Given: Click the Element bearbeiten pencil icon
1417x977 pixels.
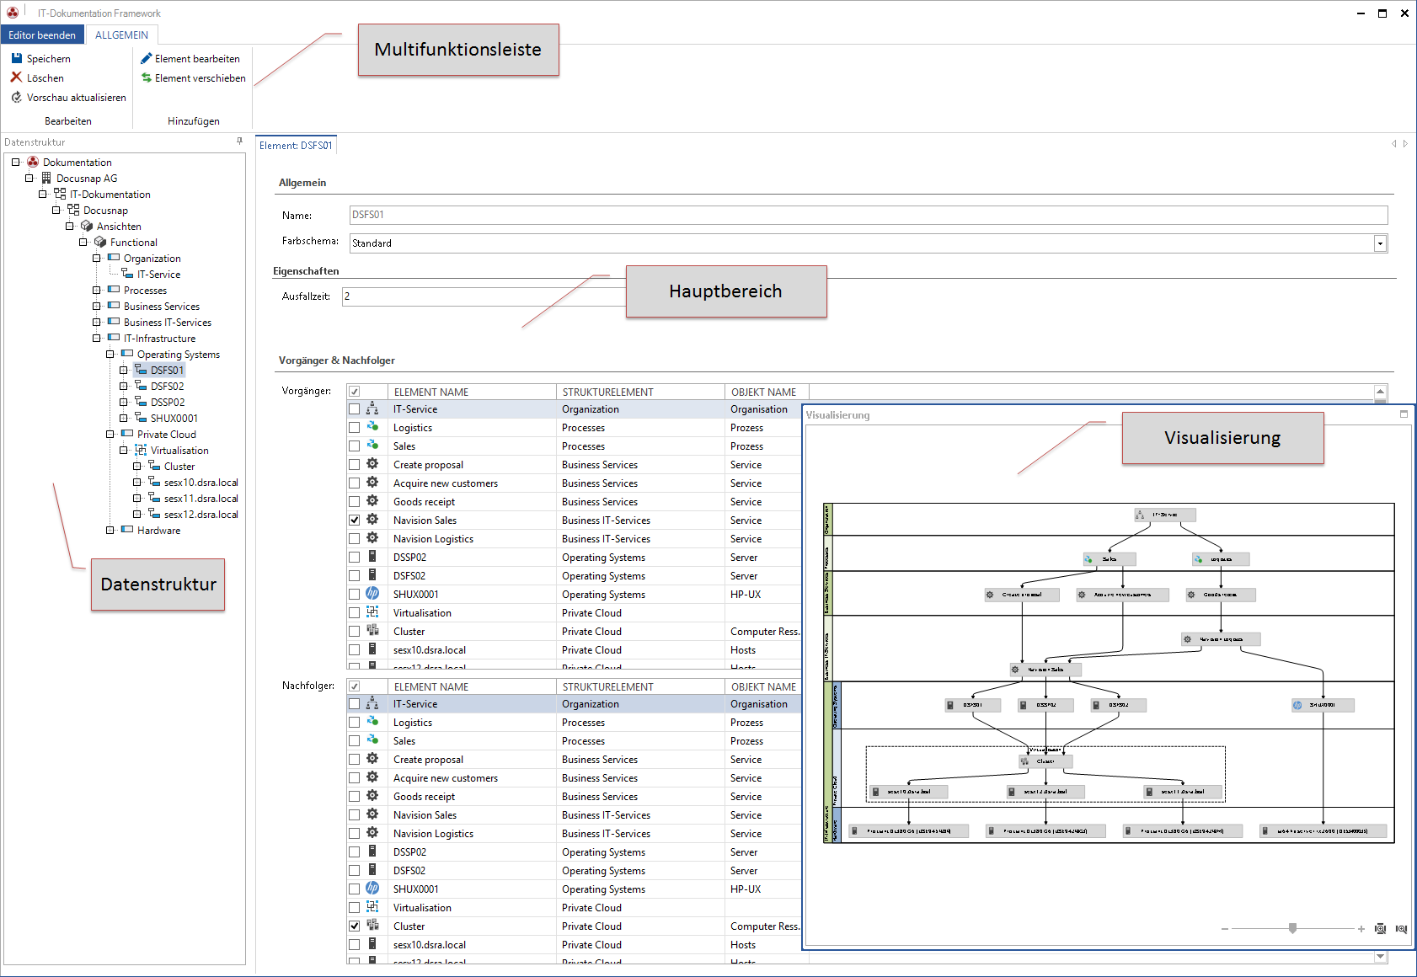Looking at the screenshot, I should pyautogui.click(x=146, y=58).
